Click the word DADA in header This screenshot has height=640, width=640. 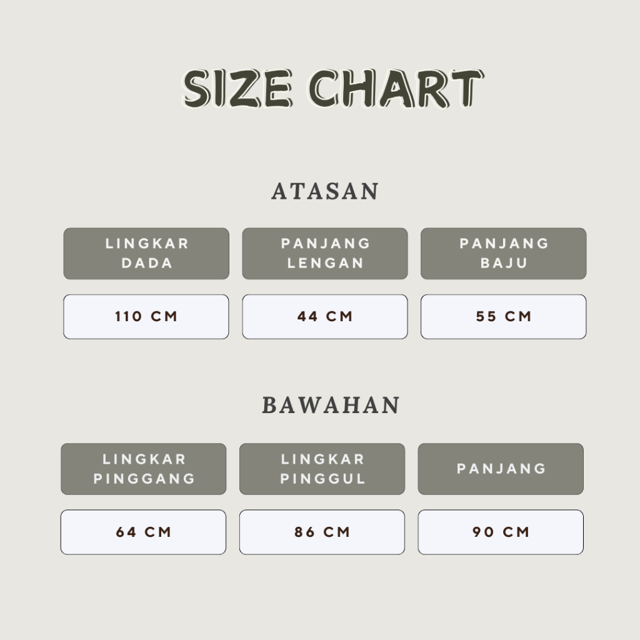tap(147, 263)
